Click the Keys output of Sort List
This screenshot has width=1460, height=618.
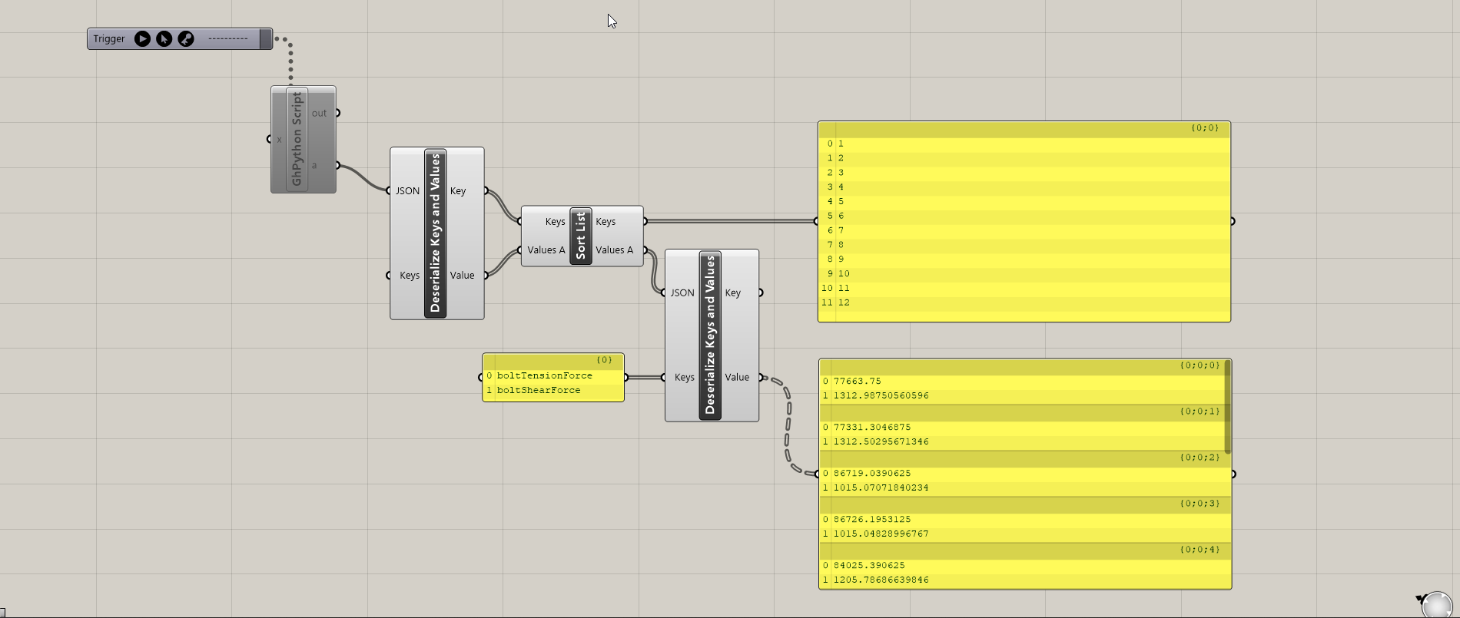606,221
